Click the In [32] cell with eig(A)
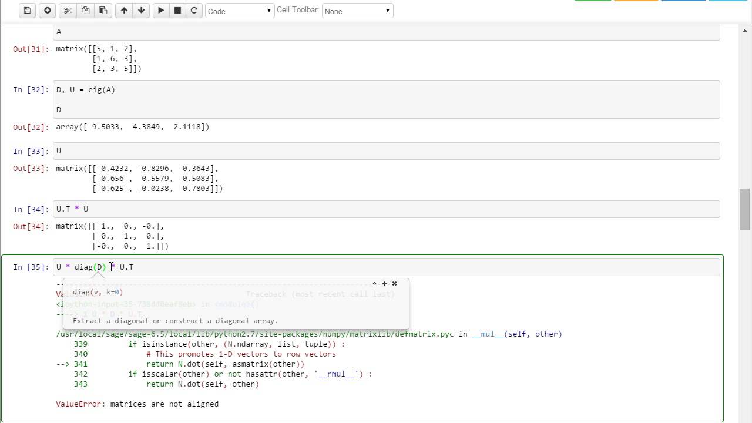 point(386,99)
